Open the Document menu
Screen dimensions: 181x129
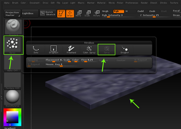(x=34, y=3)
